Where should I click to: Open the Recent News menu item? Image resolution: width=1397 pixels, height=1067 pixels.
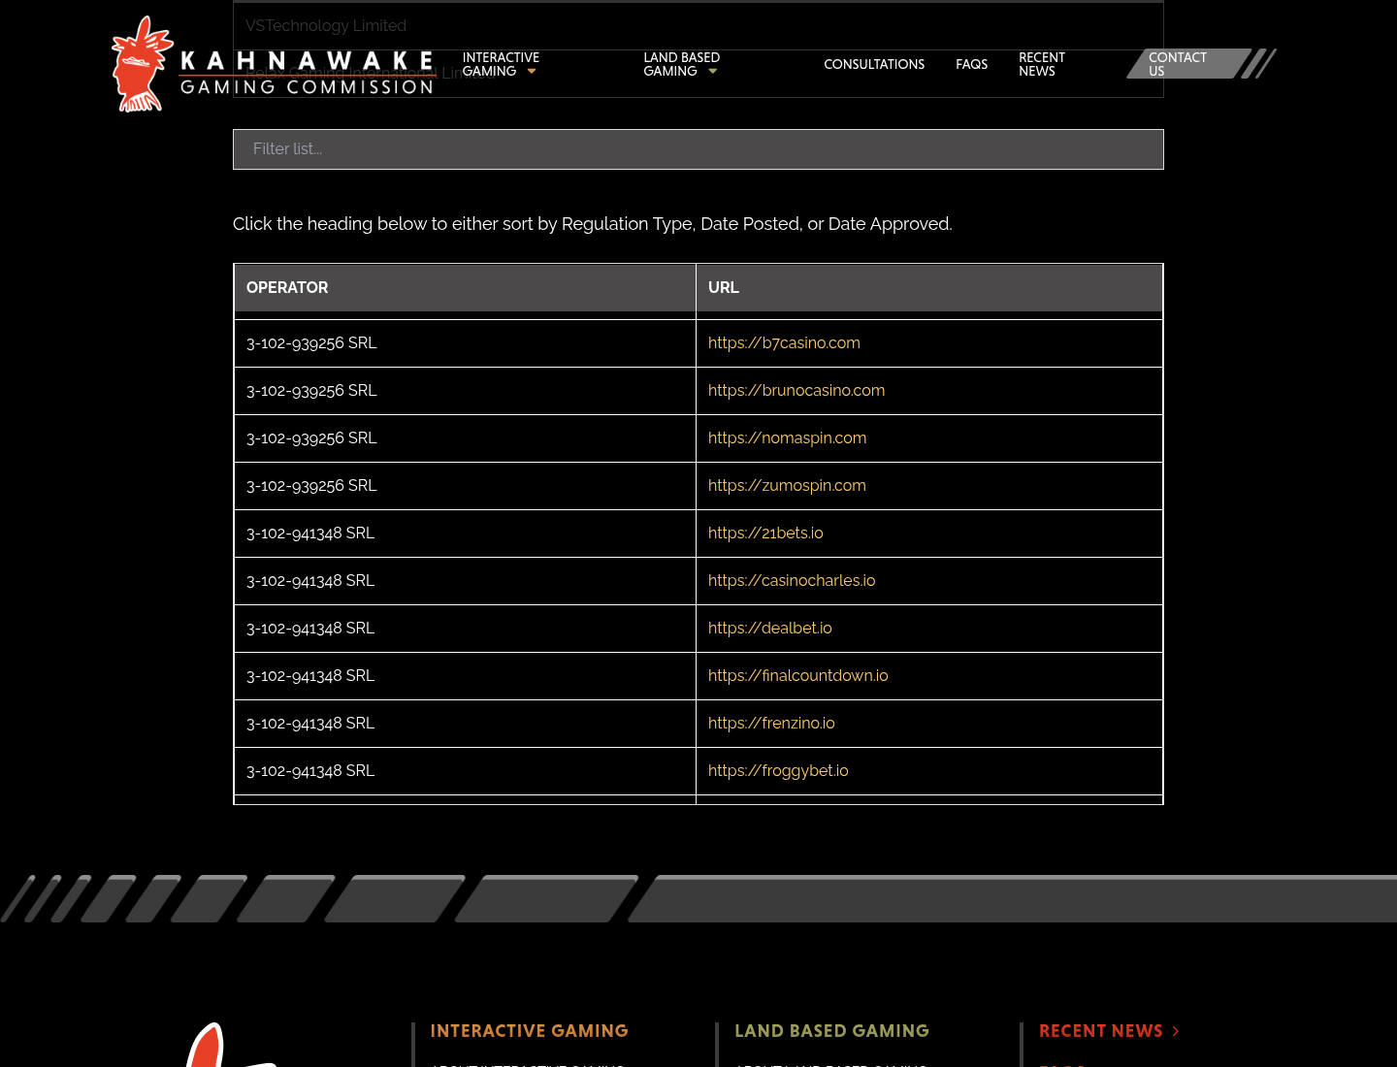1042,64
